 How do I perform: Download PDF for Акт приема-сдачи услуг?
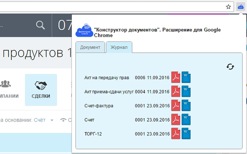pos(176,92)
